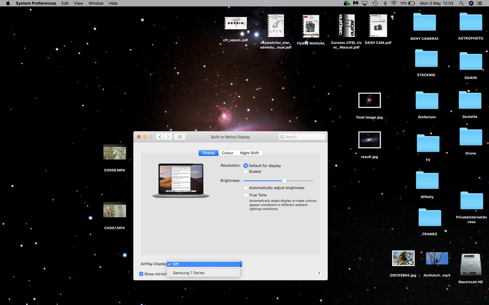Open the Window menu
This screenshot has height=305, width=489.
(96, 3)
